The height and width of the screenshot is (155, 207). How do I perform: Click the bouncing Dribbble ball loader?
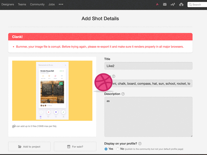coord(103,82)
